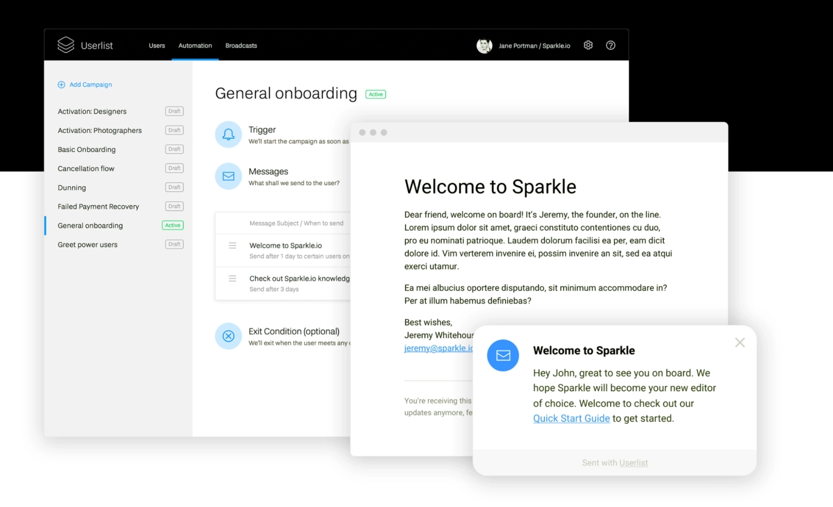Switch to the Broadcasts tab
833x507 pixels.
point(241,45)
